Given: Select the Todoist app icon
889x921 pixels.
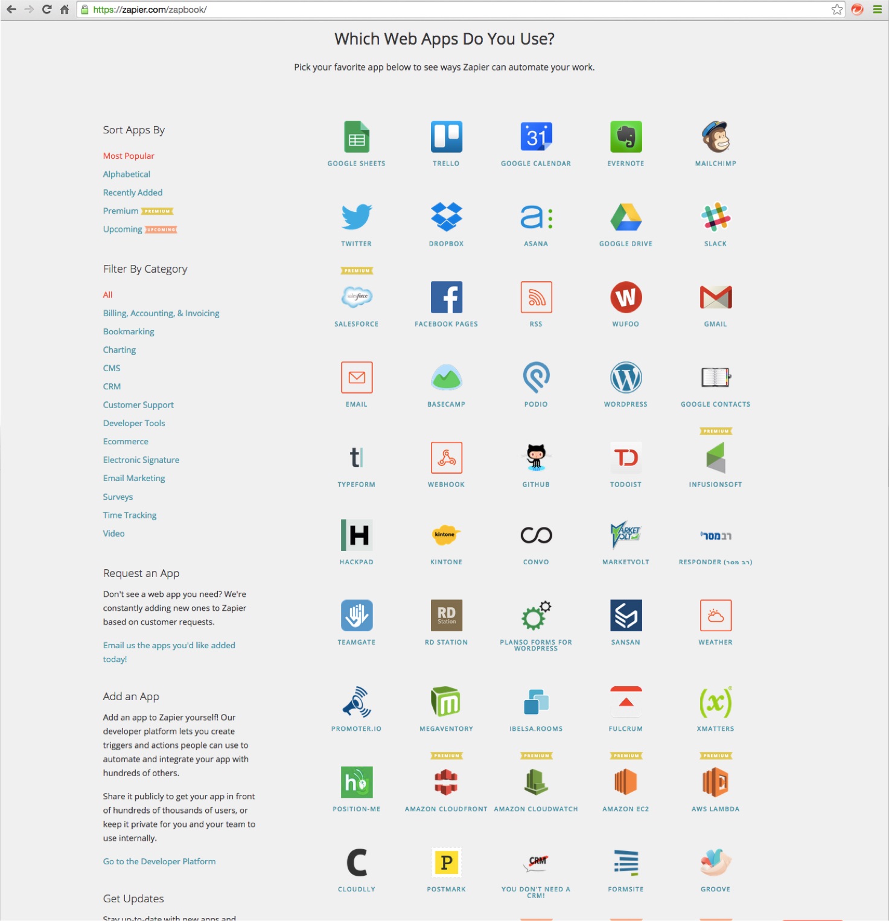Looking at the screenshot, I should pyautogui.click(x=626, y=457).
